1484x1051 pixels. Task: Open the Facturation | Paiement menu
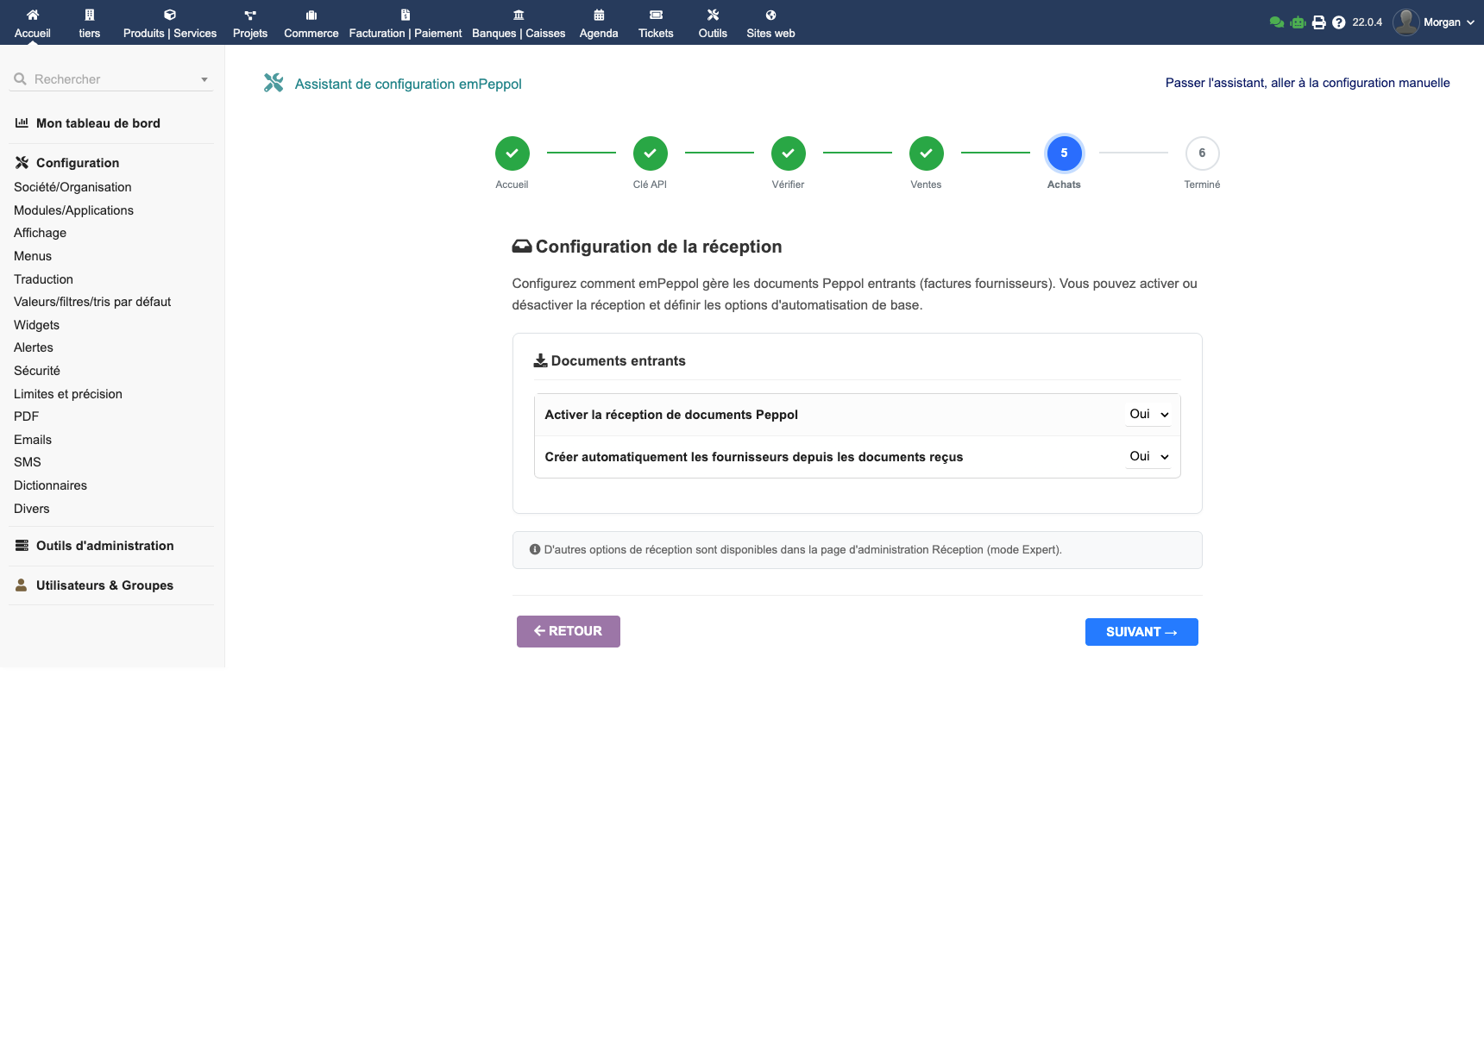pos(406,22)
